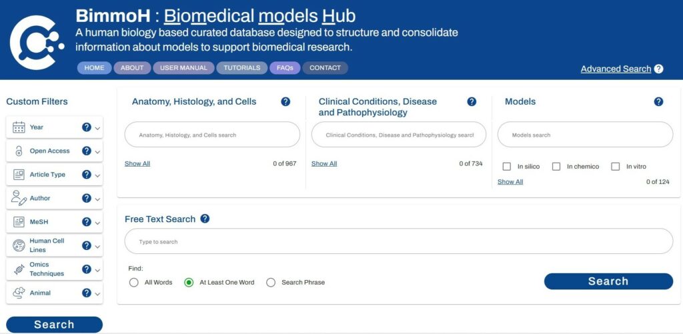
Task: Click help icon beside Anatomy, Histology, and Cells
Action: [x=285, y=101]
